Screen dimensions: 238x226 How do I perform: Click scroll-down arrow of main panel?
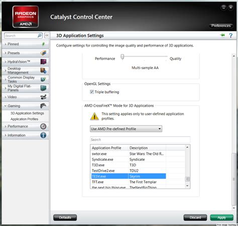point(234,208)
